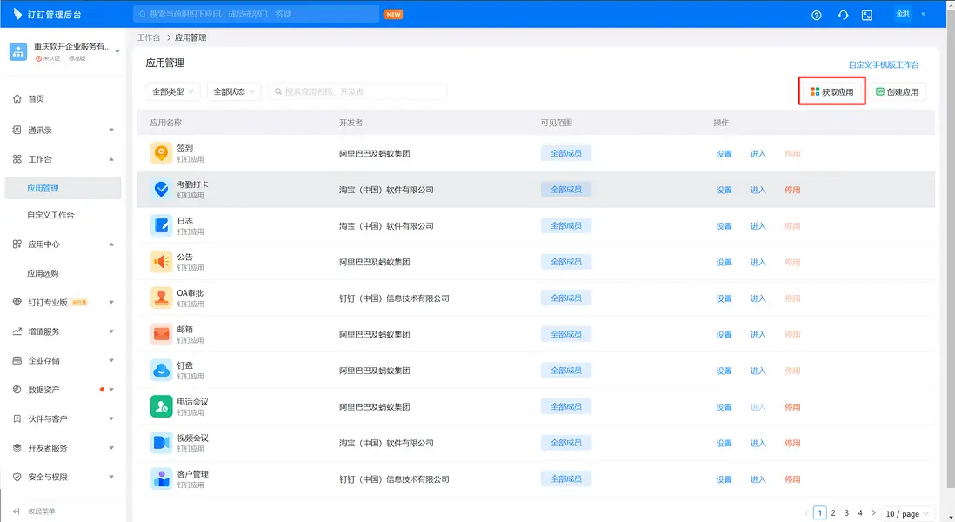Focus the top global search field
The height and width of the screenshot is (522, 955).
pyautogui.click(x=257, y=14)
